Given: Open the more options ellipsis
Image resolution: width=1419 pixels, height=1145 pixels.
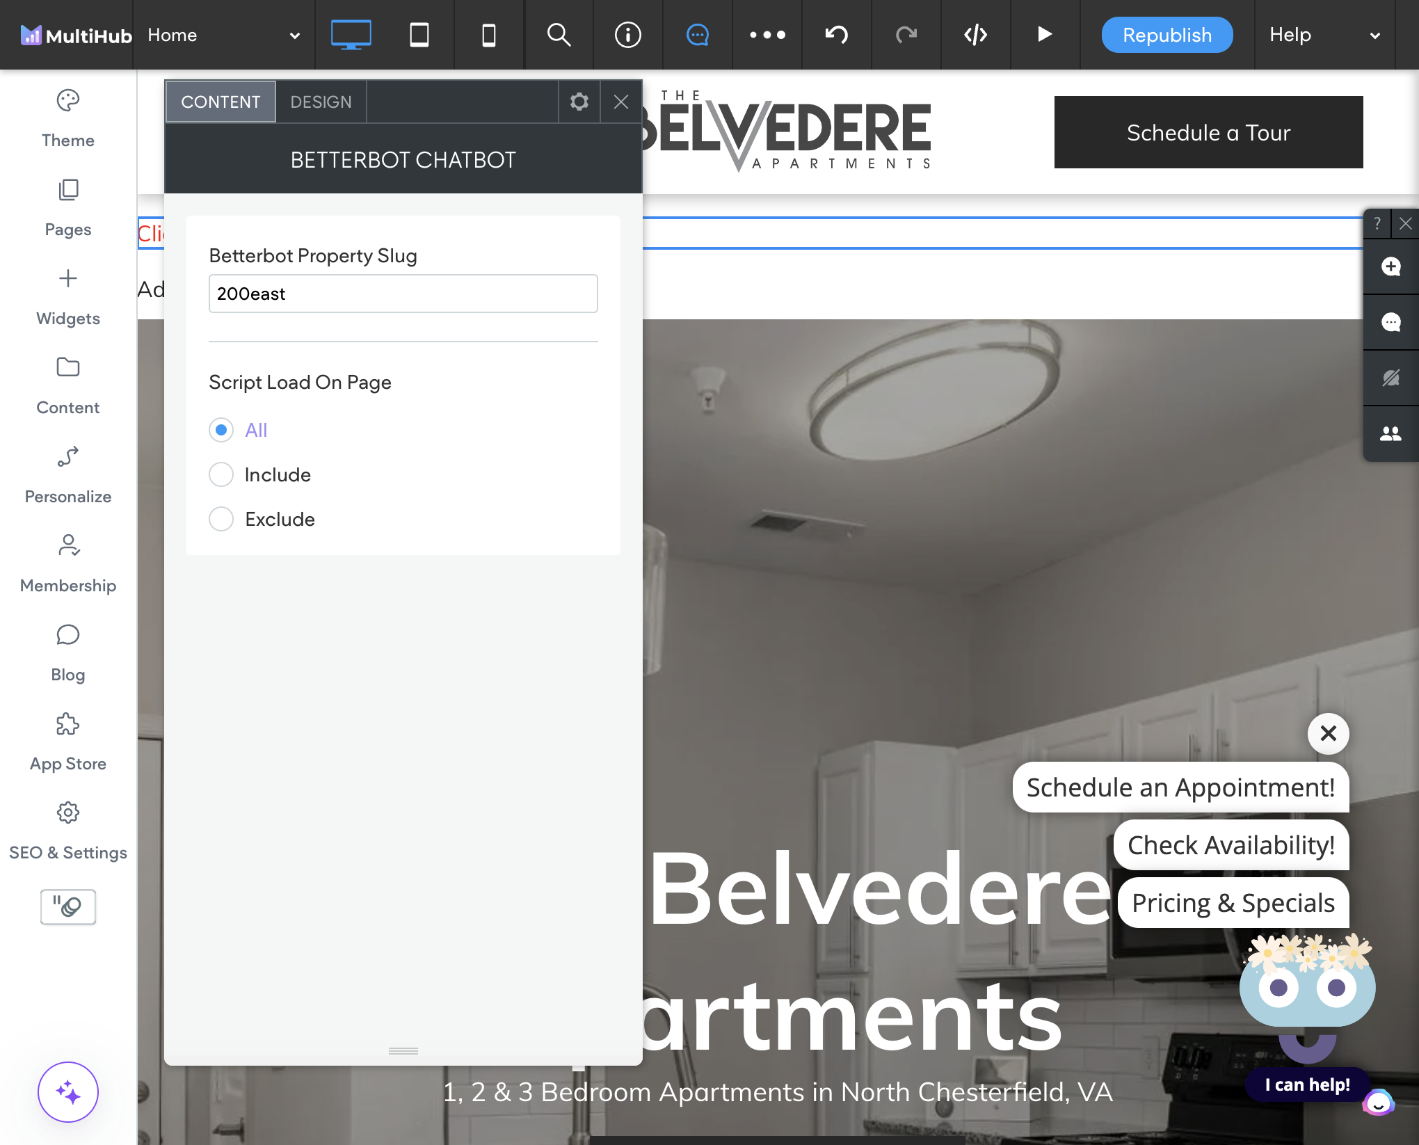Looking at the screenshot, I should click(x=767, y=35).
